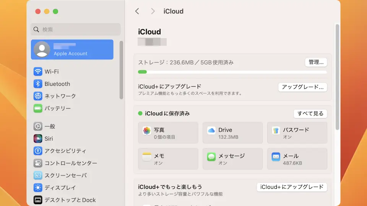The width and height of the screenshot is (367, 206).
Task: Select バッテリー in the sidebar
Action: point(57,108)
